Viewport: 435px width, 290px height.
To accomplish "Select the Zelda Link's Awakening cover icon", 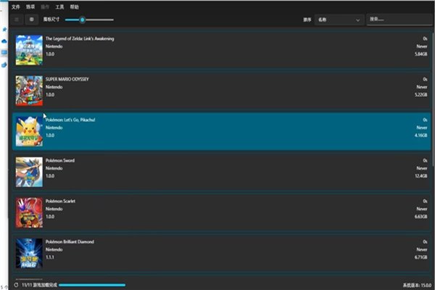I will 29,49.
